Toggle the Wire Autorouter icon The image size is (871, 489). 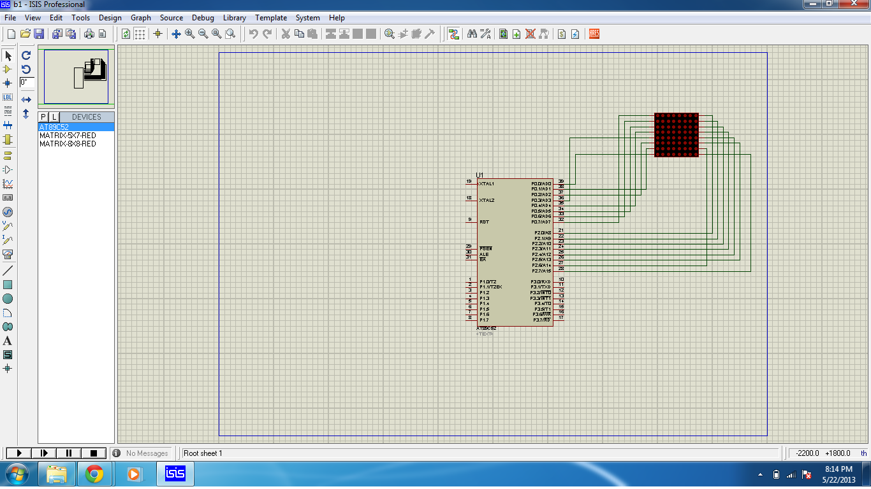pyautogui.click(x=453, y=34)
